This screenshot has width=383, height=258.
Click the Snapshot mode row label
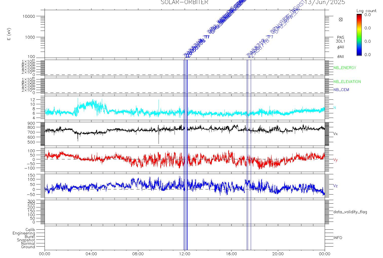(26, 240)
